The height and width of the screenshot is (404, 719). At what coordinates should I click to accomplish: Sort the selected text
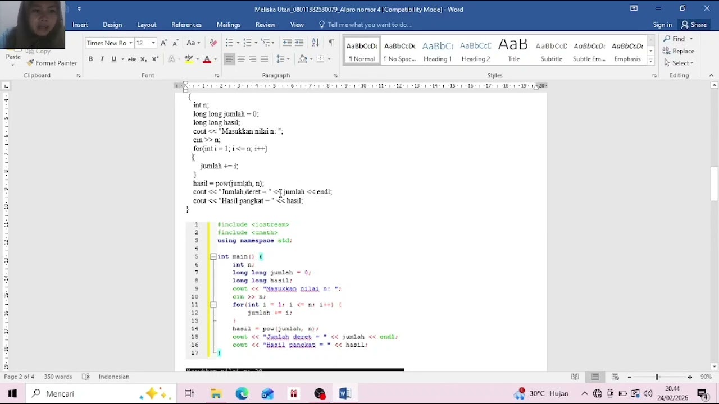315,43
